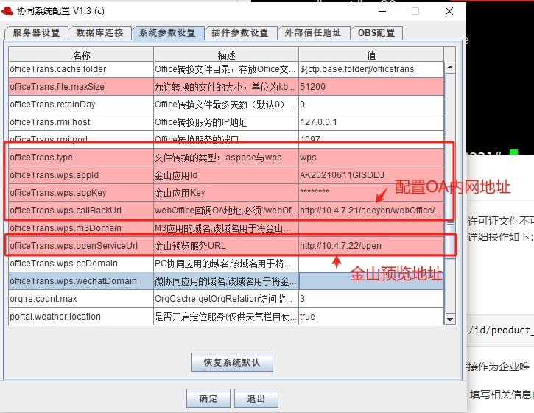
Task: Click the red hat application icon
Action: click(x=7, y=11)
